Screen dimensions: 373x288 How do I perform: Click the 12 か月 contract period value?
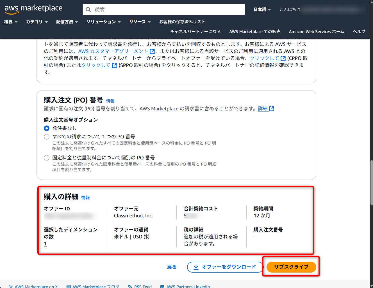(262, 216)
